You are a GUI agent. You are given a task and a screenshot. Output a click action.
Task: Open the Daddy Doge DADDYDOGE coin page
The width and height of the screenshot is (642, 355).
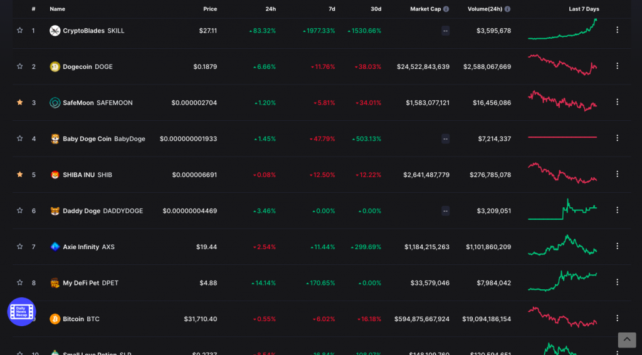pyautogui.click(x=103, y=210)
